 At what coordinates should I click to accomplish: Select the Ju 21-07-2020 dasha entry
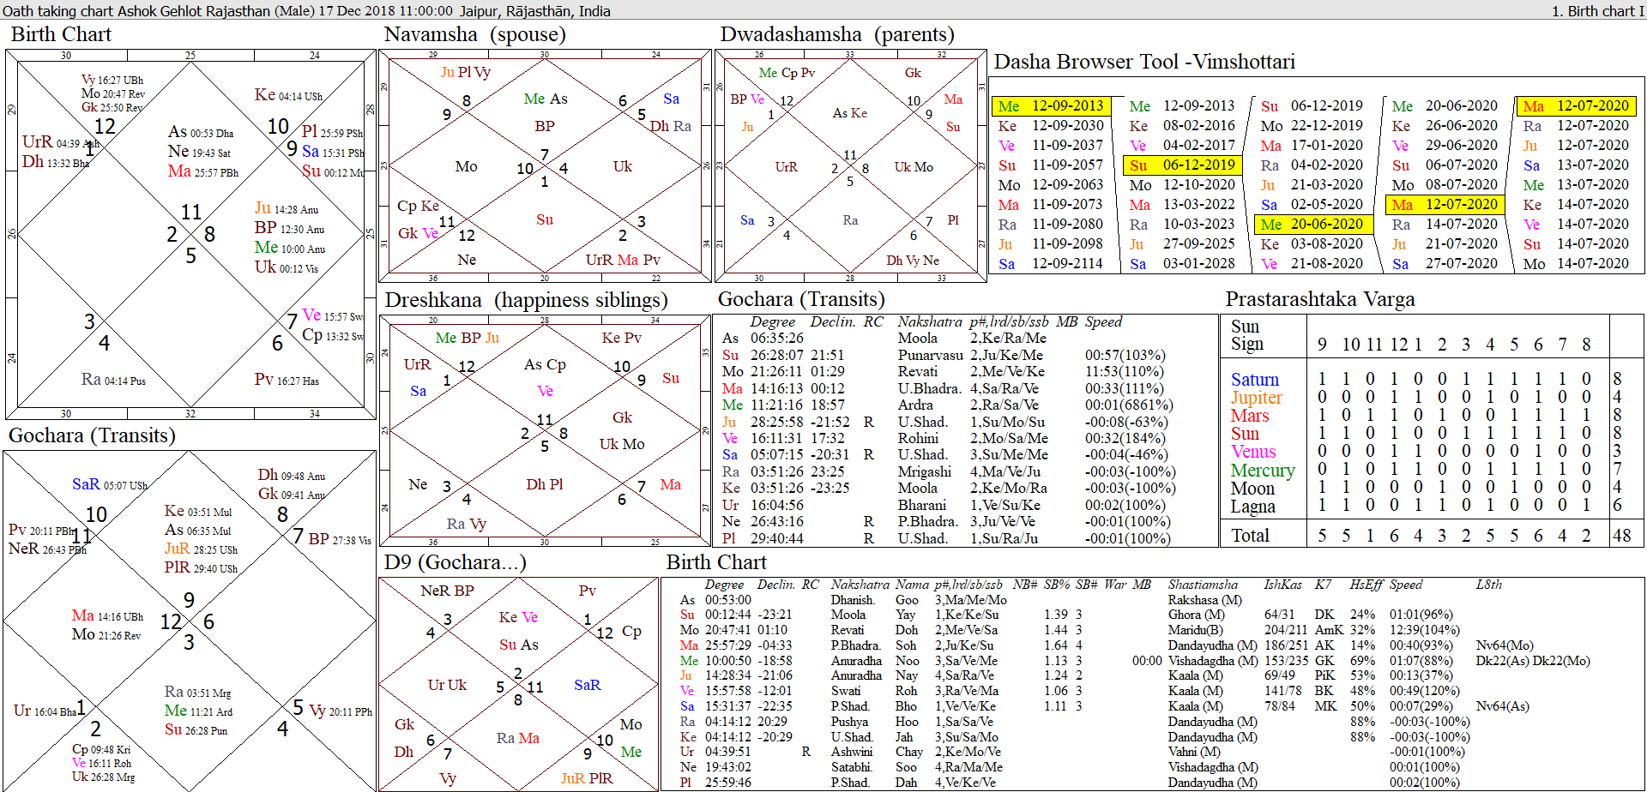point(1445,243)
